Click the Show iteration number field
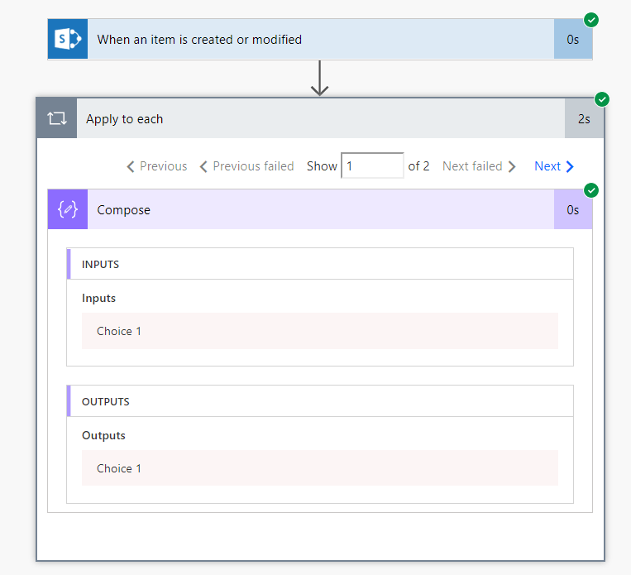This screenshot has width=631, height=575. [372, 165]
